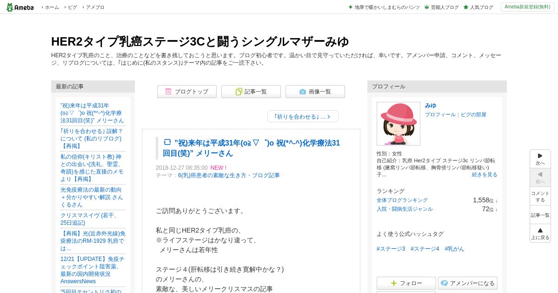
Task: Click 記事一覧 in floating panel
Action: [x=540, y=215]
